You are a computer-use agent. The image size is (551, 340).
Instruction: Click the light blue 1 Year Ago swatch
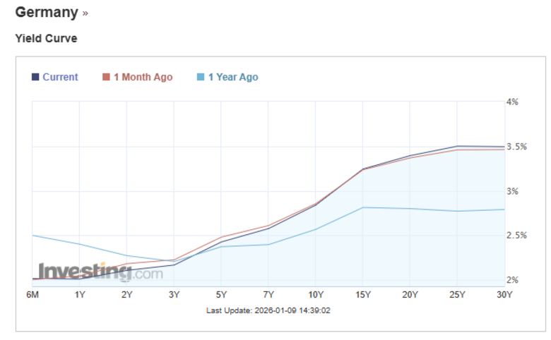tap(201, 77)
